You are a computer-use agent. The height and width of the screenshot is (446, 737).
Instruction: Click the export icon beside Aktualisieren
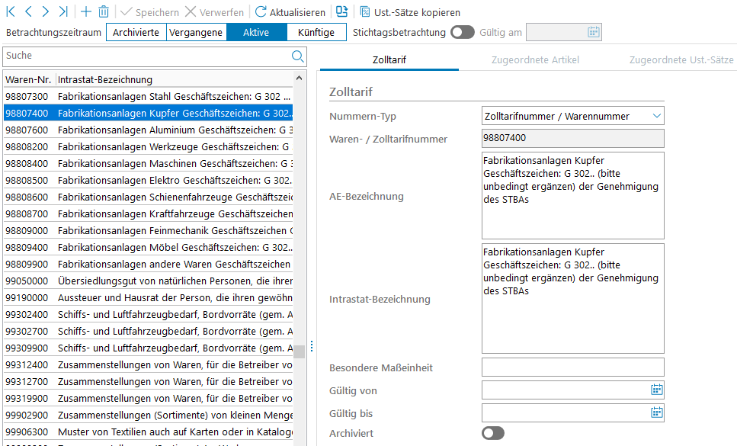coord(341,12)
